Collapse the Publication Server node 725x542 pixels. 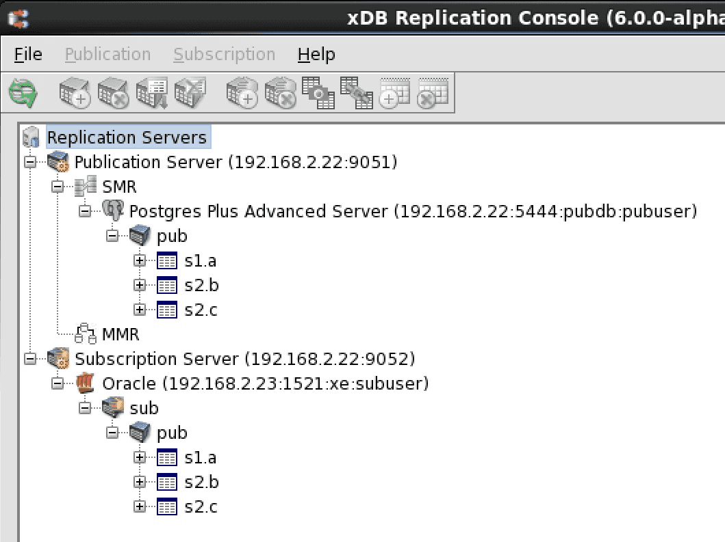[30, 163]
